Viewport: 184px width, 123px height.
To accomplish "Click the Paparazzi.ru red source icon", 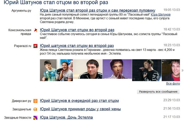I will [x=35, y=46].
